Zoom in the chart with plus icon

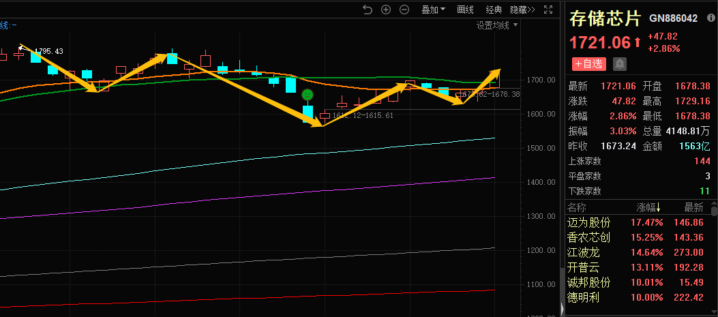click(386, 10)
